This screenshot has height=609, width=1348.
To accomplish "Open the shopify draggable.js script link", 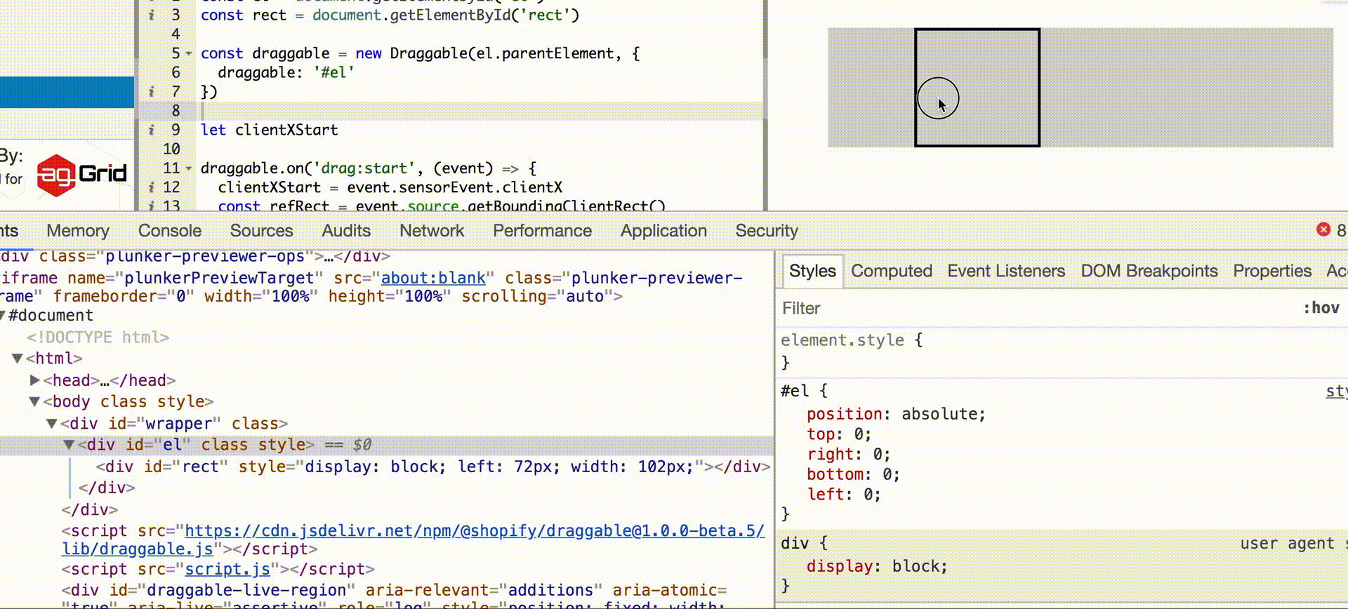I will click(x=413, y=540).
